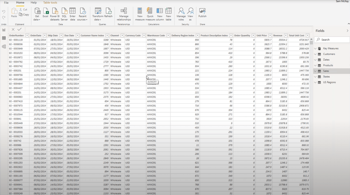Open Power BI datasets
Viewport: 350px width, 195px height.
tap(55, 14)
